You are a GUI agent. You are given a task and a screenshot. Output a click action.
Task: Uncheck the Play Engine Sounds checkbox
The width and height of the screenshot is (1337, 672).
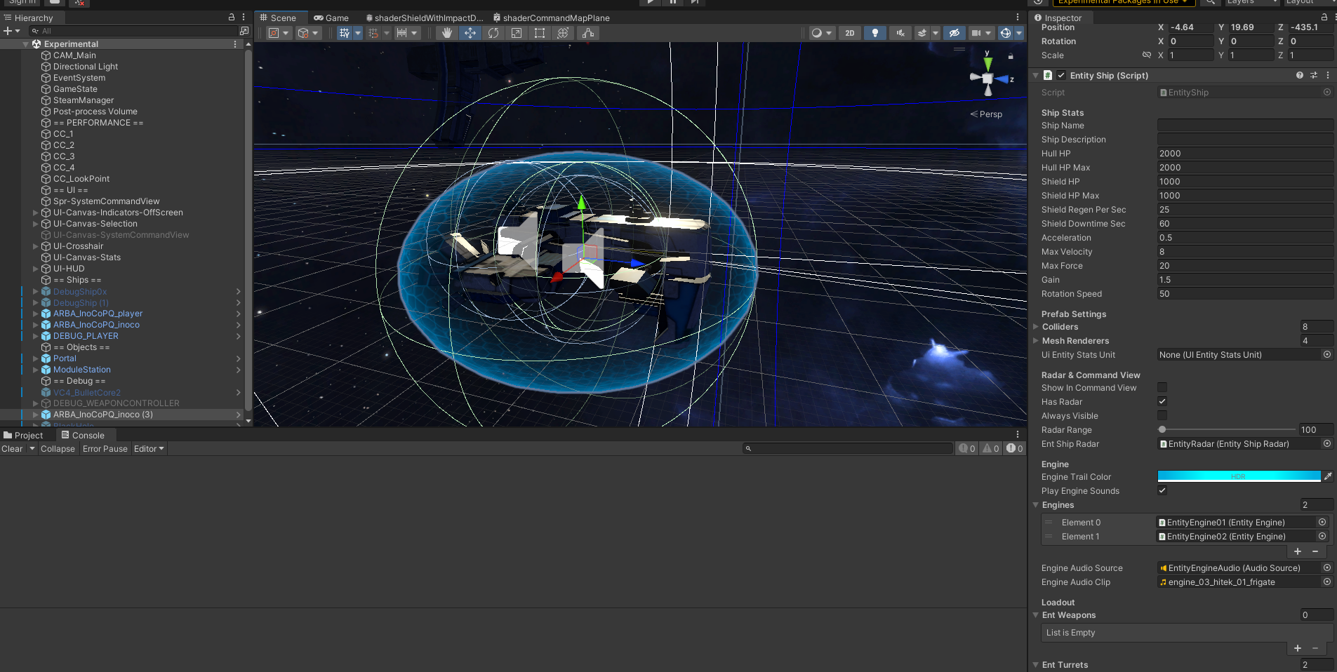(x=1162, y=491)
